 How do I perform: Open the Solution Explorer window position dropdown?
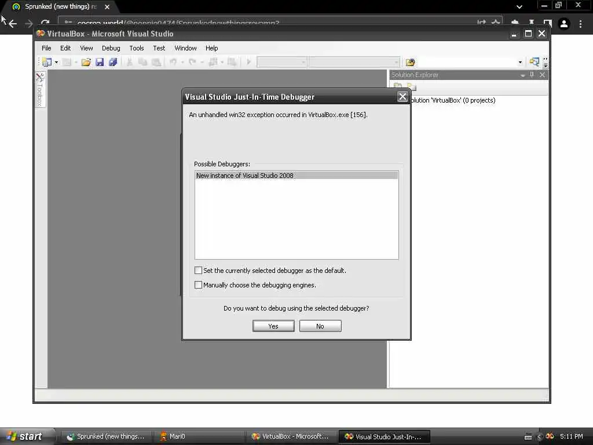(x=522, y=75)
